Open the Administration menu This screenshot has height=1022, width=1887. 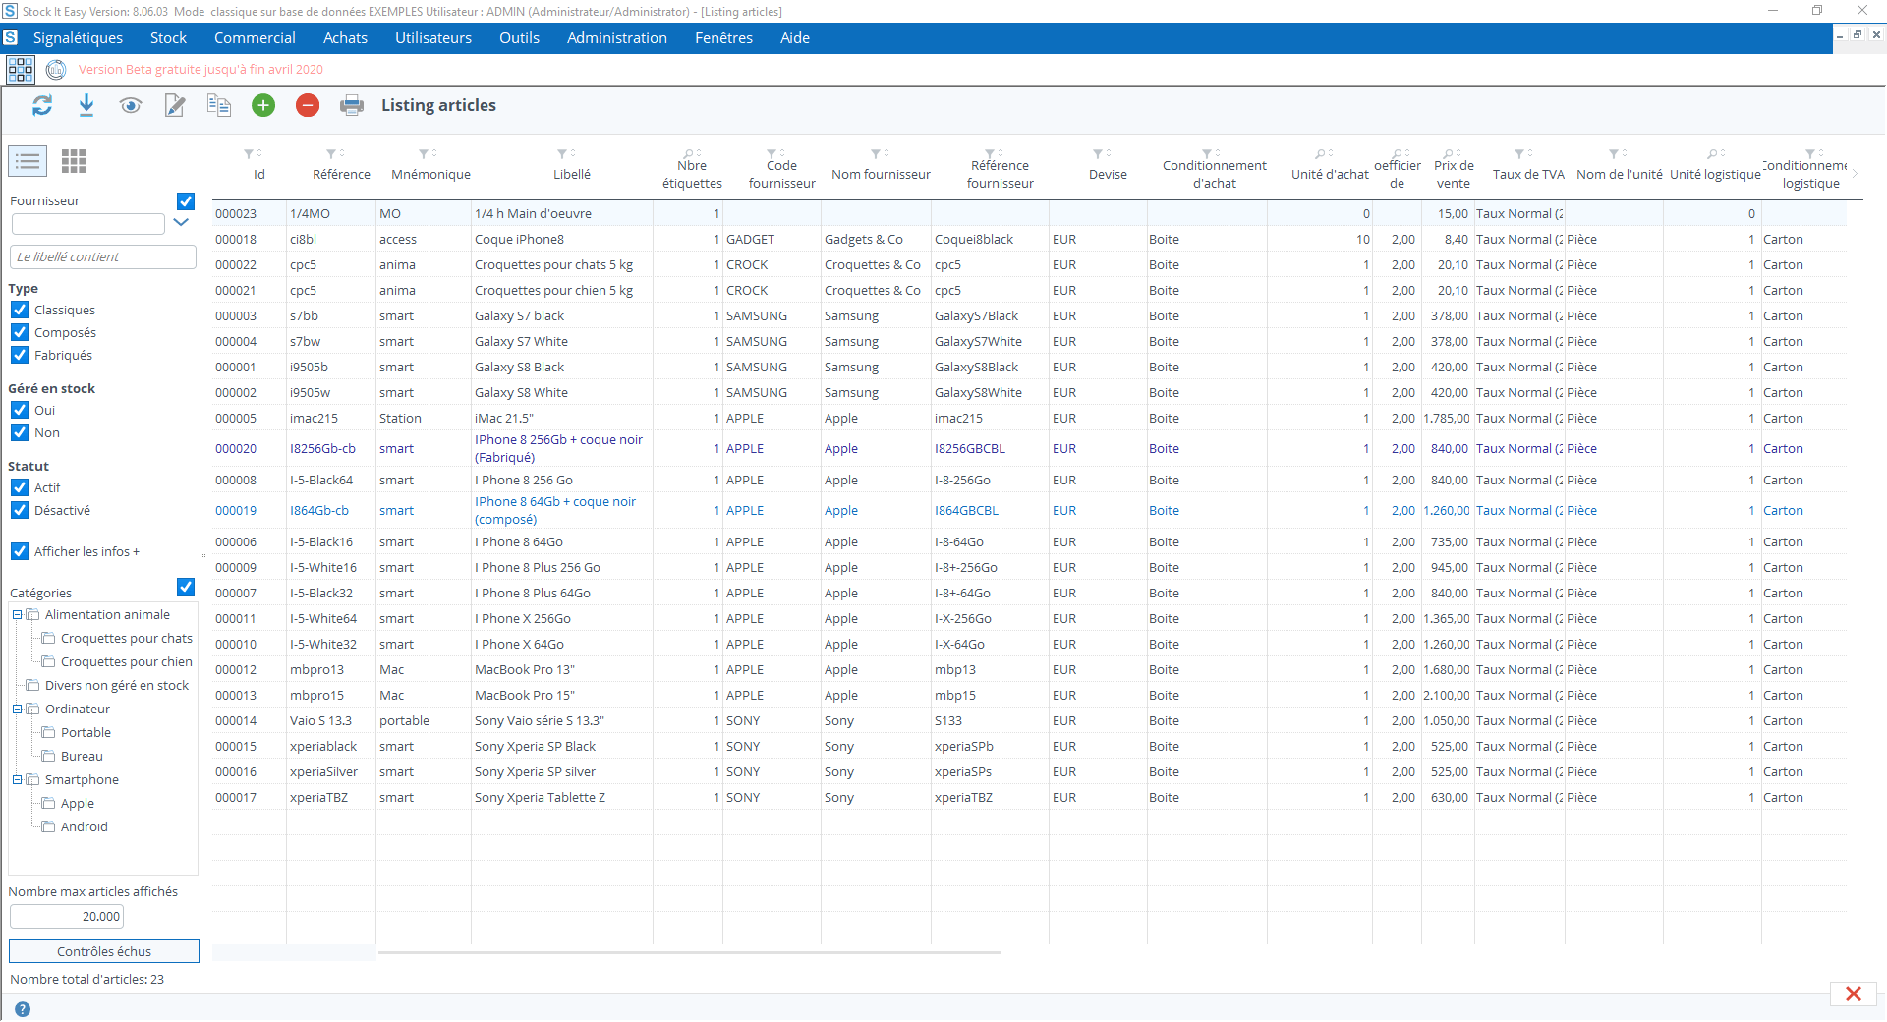(616, 37)
